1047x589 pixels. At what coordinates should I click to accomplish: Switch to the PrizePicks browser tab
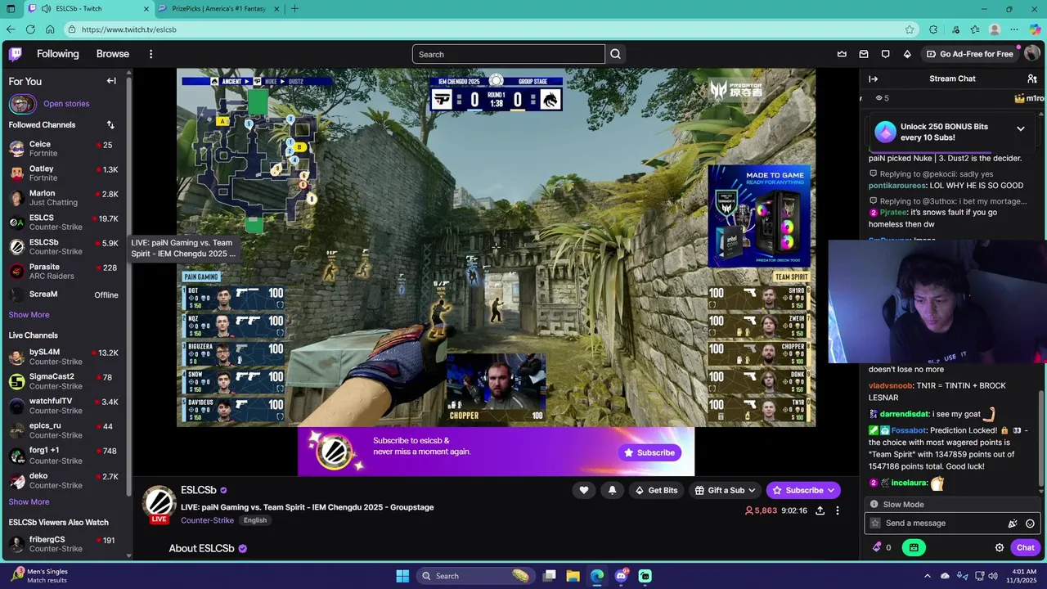[x=218, y=8]
